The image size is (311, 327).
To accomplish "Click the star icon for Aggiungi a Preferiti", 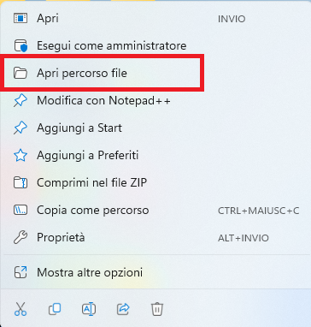I will [x=21, y=155].
